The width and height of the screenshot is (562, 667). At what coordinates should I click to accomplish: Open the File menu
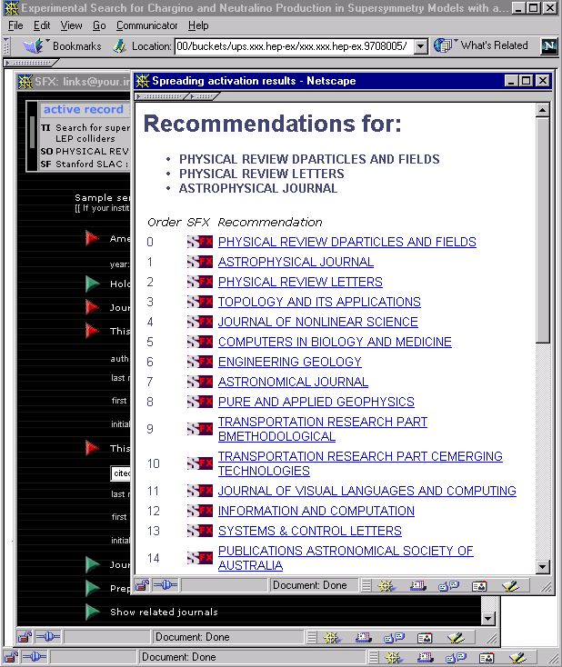15,25
